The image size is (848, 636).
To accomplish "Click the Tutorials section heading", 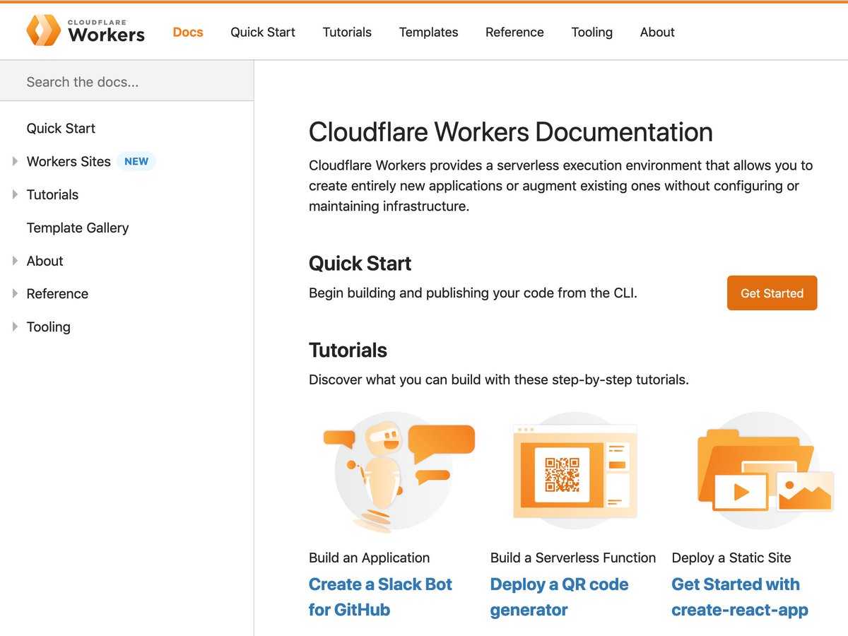I will point(348,350).
